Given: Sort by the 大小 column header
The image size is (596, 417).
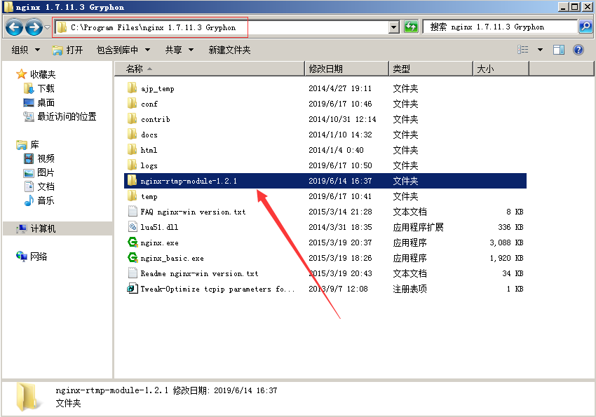Looking at the screenshot, I should 501,69.
